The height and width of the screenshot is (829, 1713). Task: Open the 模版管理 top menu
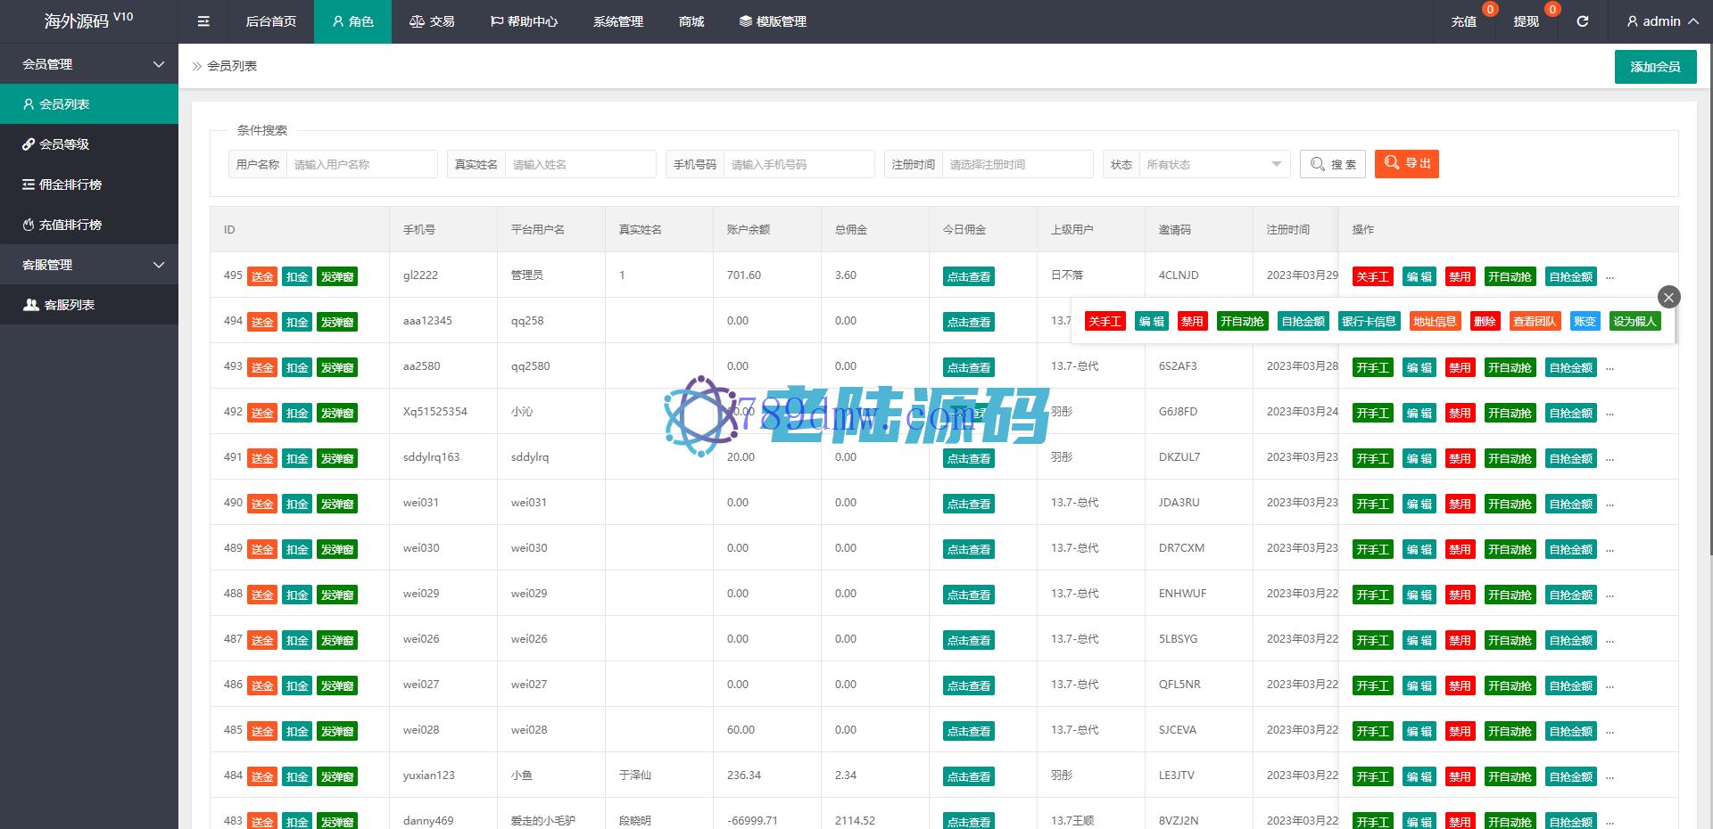click(x=773, y=21)
